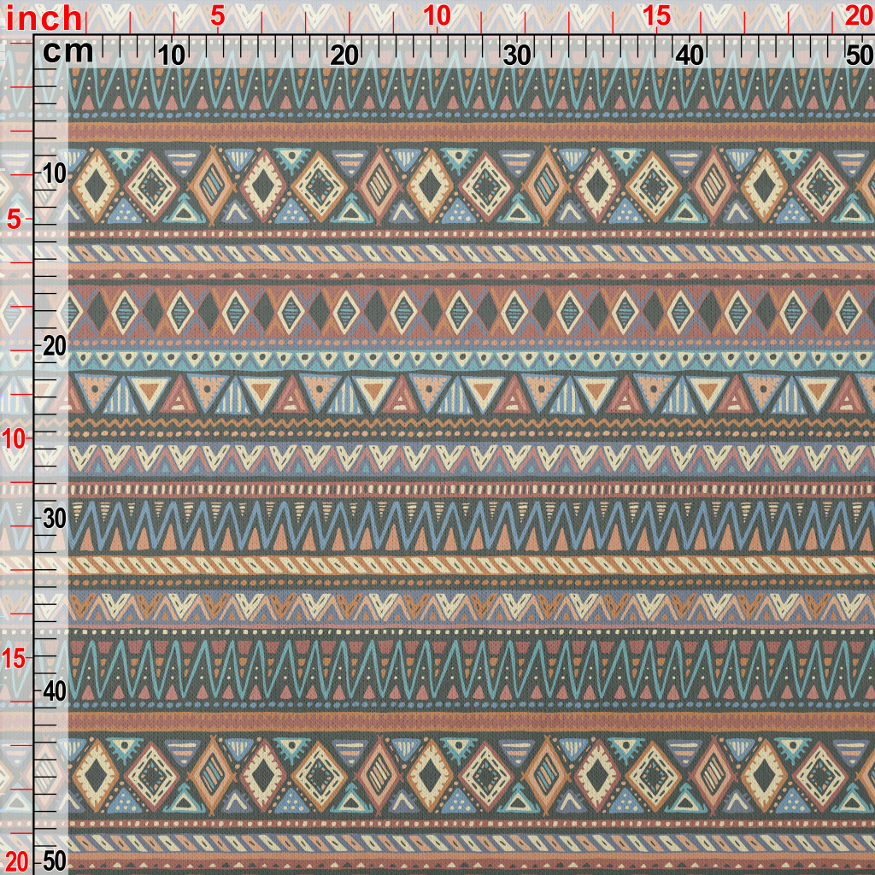Click the 40 cm mark on the top ruler
Image resolution: width=875 pixels, height=875 pixels.
[690, 56]
